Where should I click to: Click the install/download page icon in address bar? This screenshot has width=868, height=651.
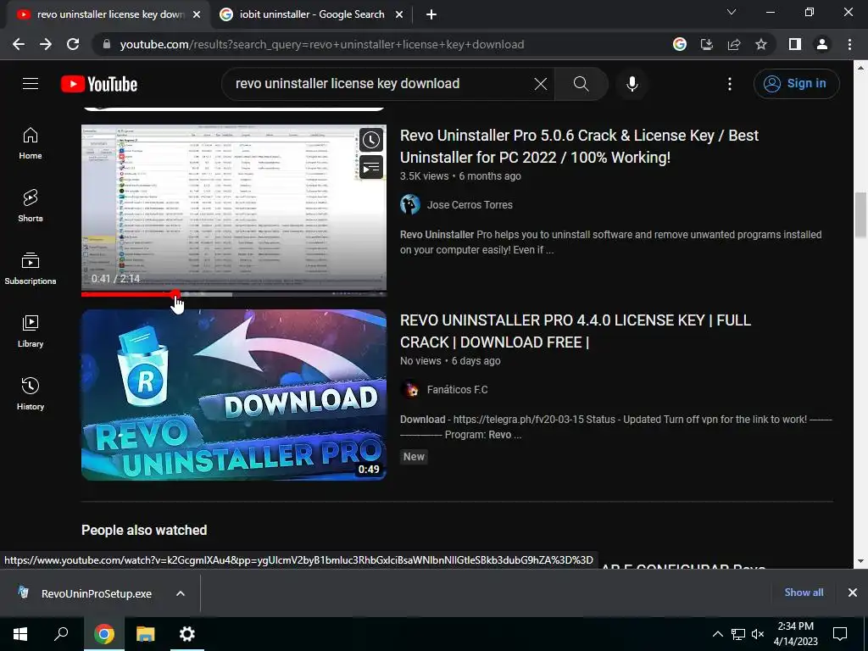click(706, 44)
